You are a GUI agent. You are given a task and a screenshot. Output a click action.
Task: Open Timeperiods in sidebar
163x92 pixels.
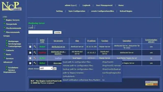click(11, 24)
